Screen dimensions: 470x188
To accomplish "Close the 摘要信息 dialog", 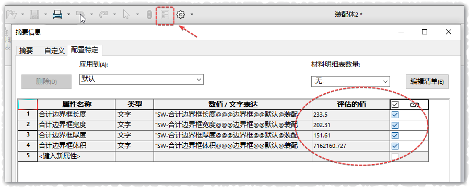I will tap(449, 32).
